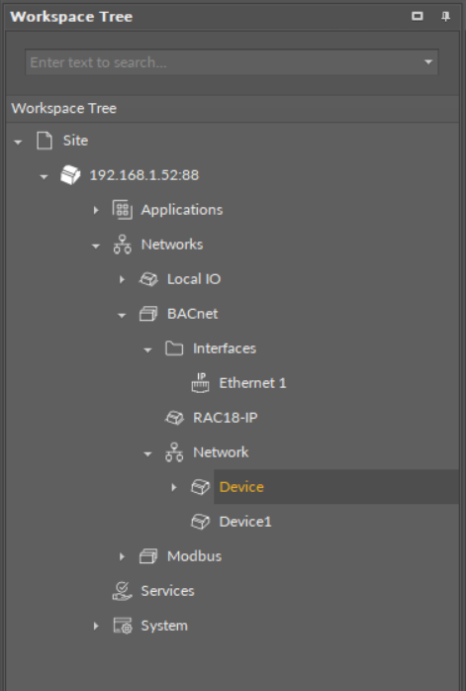Viewport: 466px width, 691px height.
Task: Click the Ethernet 1 IP port icon
Action: [x=201, y=383]
